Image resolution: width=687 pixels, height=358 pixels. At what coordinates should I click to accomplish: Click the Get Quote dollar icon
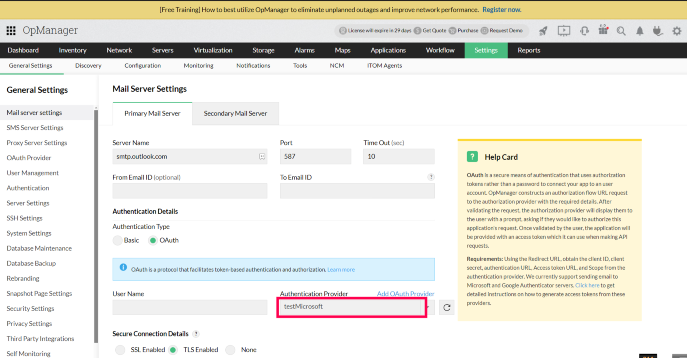418,31
